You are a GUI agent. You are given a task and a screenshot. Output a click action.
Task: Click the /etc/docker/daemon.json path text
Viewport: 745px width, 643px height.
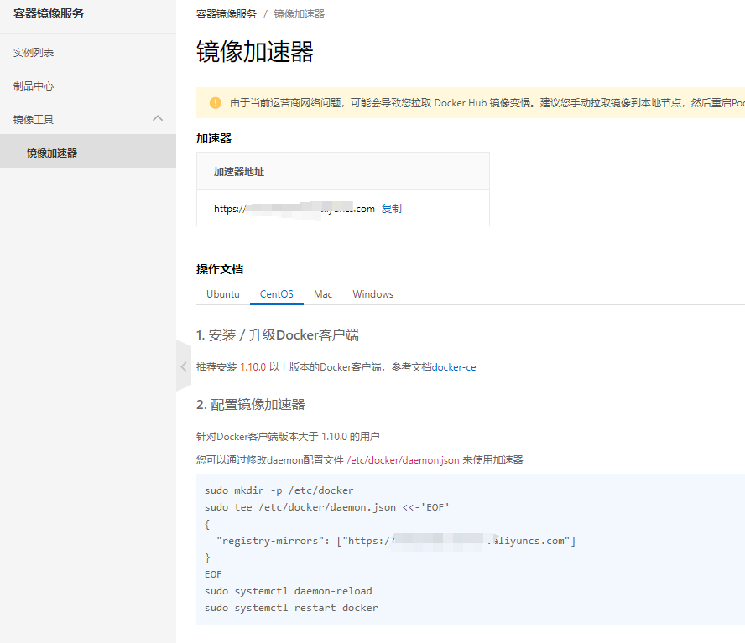click(x=403, y=460)
